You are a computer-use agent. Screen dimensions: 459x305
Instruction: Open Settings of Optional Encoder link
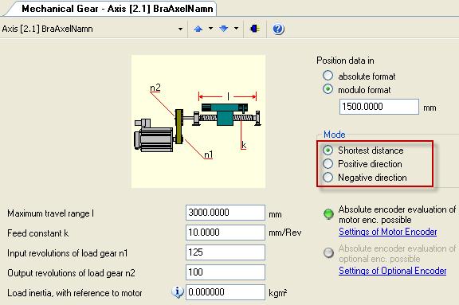392,271
